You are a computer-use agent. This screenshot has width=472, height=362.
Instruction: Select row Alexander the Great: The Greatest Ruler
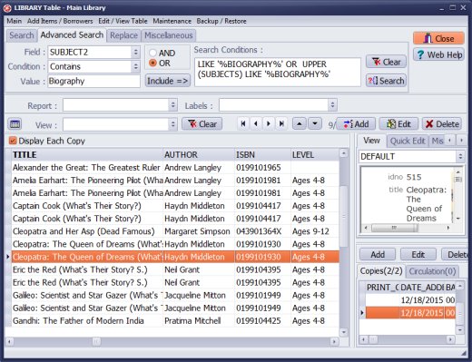(x=175, y=168)
